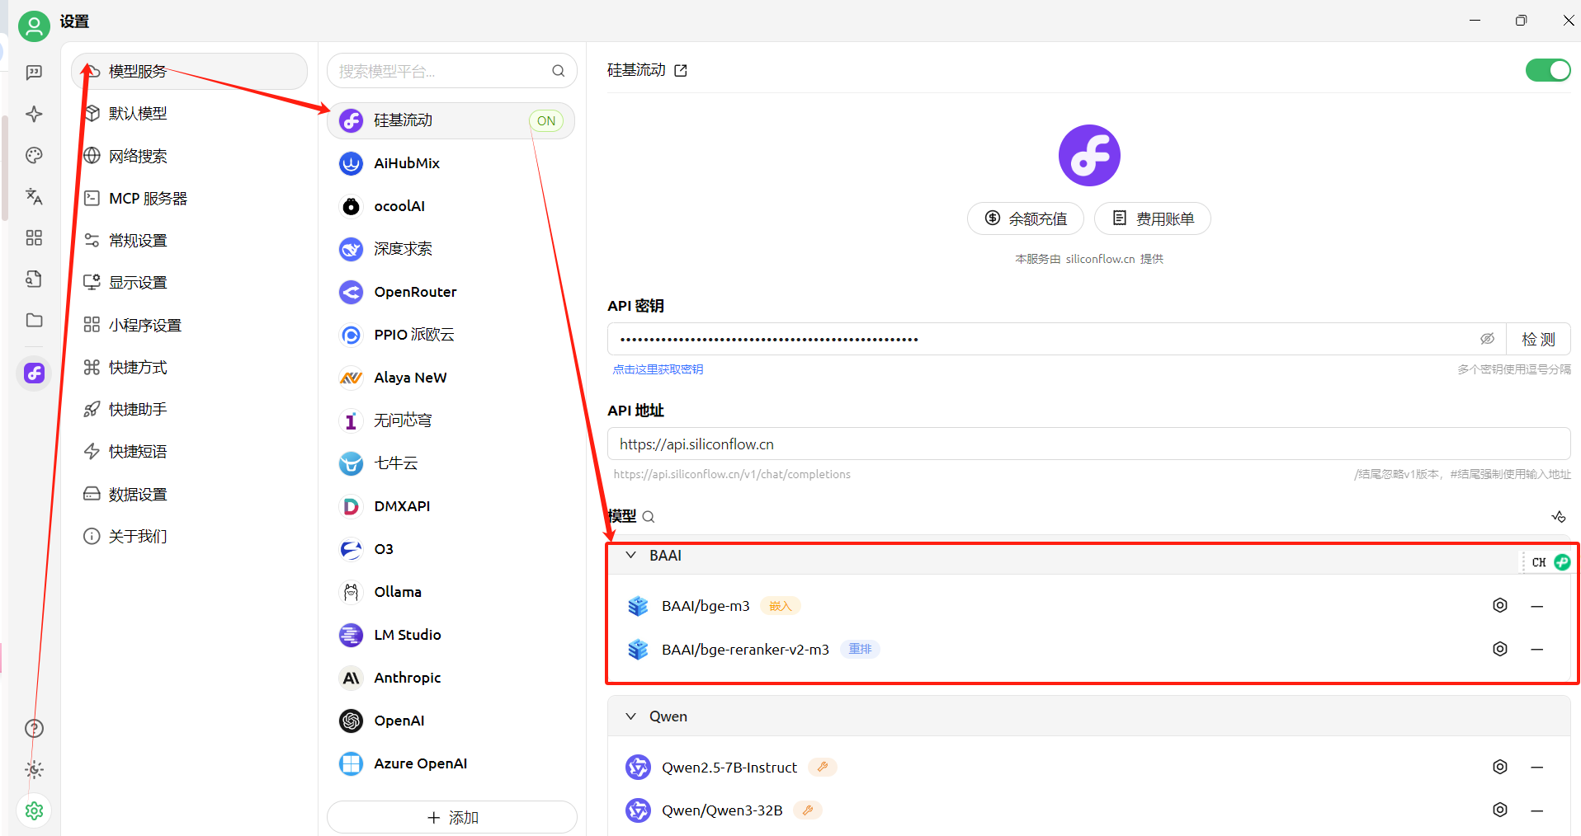The height and width of the screenshot is (836, 1581).
Task: Click the search icon in provider search box
Action: pos(559,71)
